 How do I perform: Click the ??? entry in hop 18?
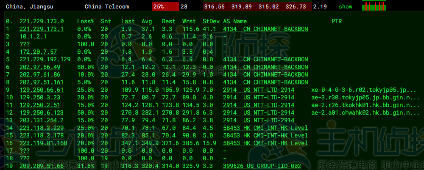pyautogui.click(x=25, y=159)
